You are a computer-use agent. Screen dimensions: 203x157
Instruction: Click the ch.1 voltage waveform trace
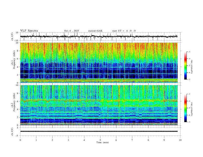pos(99,36)
